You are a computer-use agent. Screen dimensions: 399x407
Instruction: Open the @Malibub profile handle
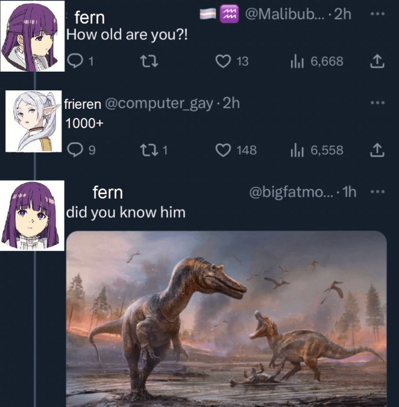point(280,14)
